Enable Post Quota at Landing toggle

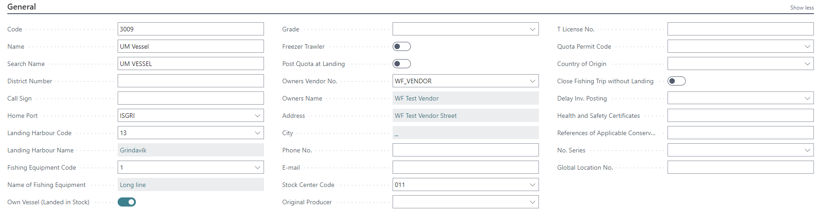[402, 64]
